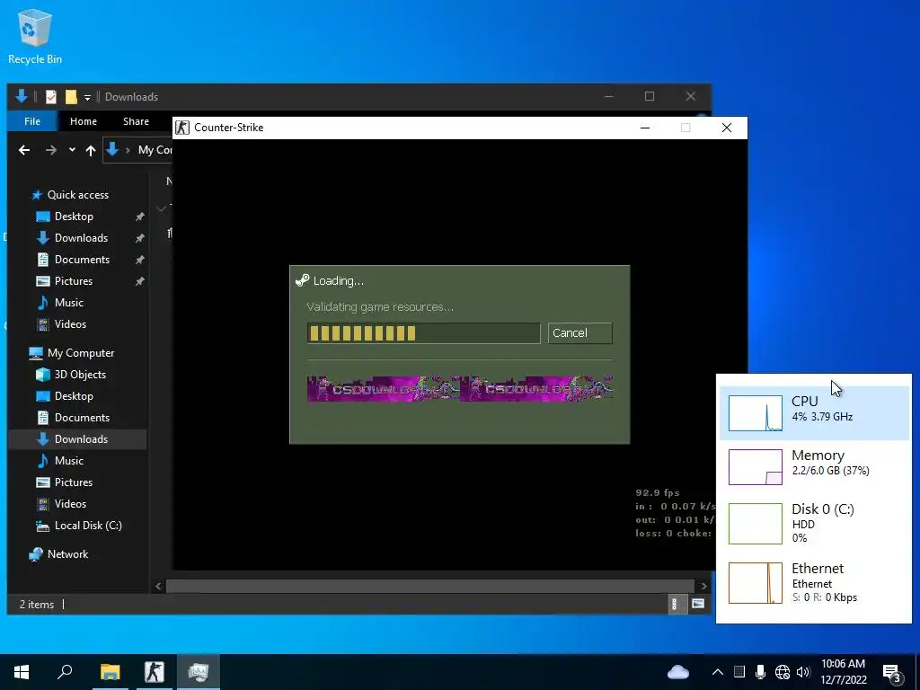
Task: Select the Memory performance item
Action: [x=814, y=467]
